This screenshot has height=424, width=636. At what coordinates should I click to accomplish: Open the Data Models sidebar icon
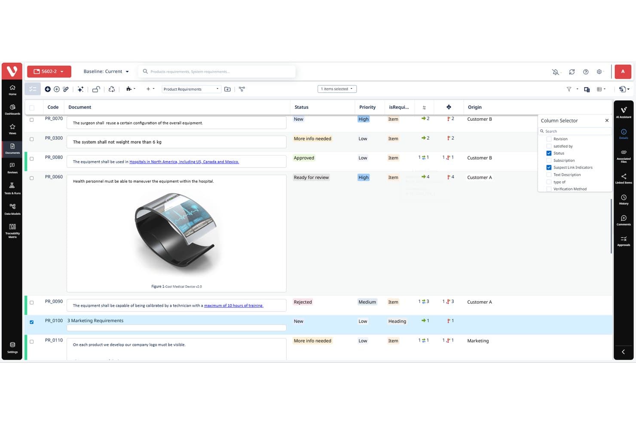12,209
